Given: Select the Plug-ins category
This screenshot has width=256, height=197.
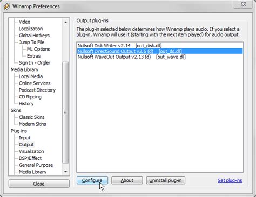Looking at the screenshot, I should [x=19, y=131].
